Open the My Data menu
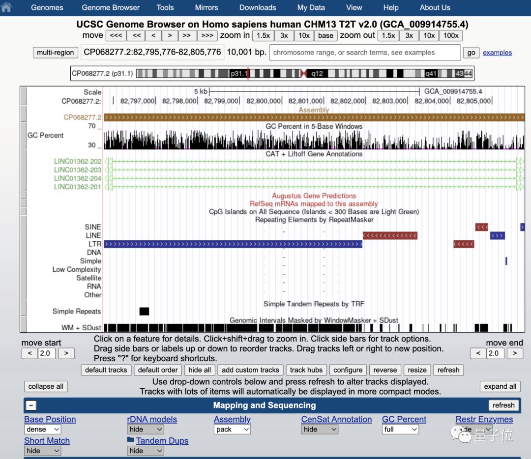The image size is (531, 459). pos(310,7)
